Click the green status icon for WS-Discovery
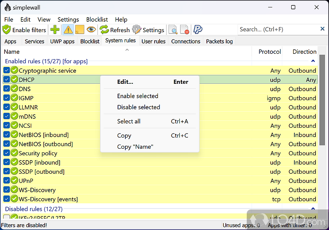Viewport: 329px width, 230px height. point(14,190)
